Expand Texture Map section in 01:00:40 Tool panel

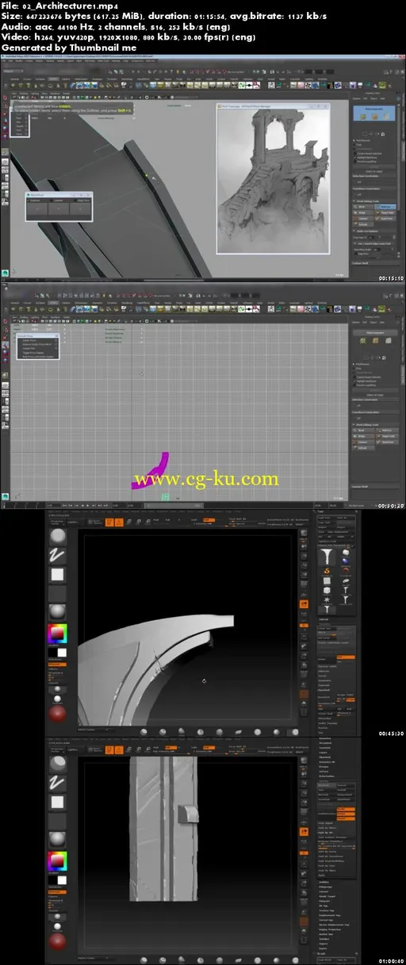tap(327, 910)
